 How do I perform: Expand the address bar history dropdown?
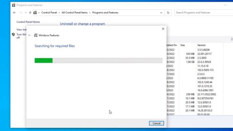[161, 13]
